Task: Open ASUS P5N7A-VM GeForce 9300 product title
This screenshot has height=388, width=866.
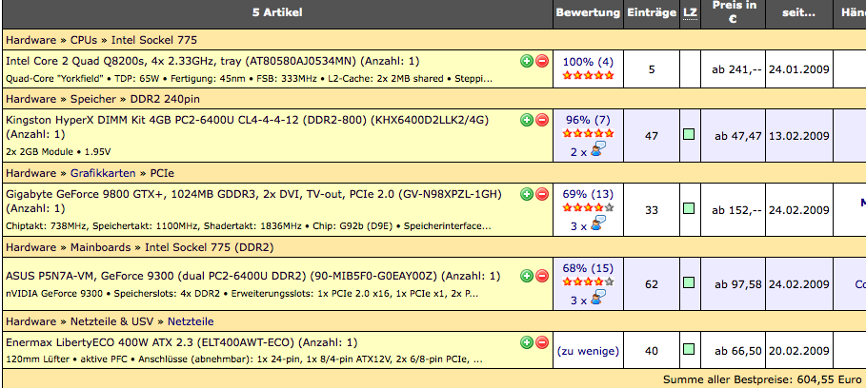Action: 253,276
